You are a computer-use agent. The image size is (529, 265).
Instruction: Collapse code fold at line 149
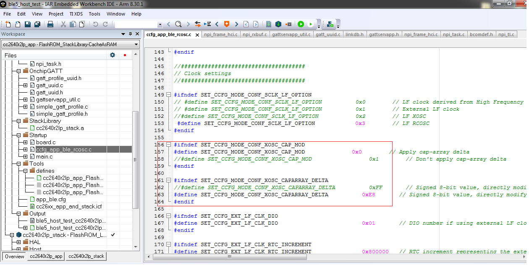(x=169, y=95)
